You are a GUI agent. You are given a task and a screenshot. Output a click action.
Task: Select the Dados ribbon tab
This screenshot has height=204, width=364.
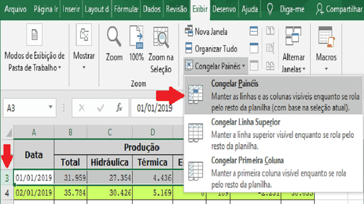pyautogui.click(x=152, y=9)
